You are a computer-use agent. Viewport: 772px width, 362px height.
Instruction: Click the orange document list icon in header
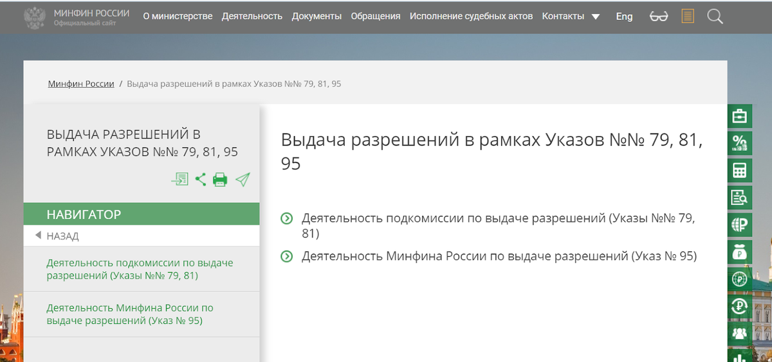point(688,16)
